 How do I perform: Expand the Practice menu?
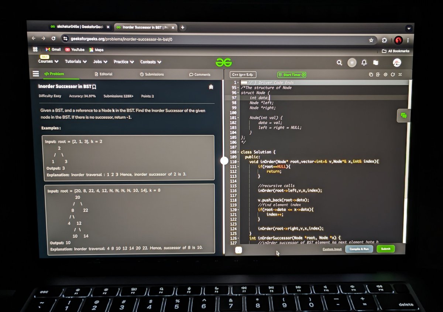(x=124, y=62)
